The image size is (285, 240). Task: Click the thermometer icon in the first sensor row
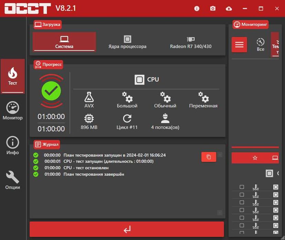(255, 187)
